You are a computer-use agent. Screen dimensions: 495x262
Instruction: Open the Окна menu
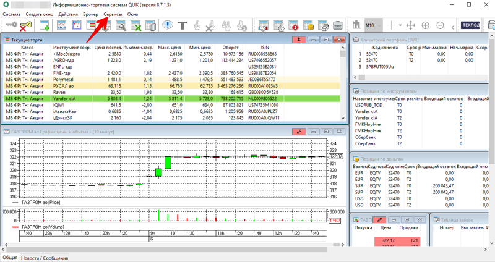click(x=132, y=14)
